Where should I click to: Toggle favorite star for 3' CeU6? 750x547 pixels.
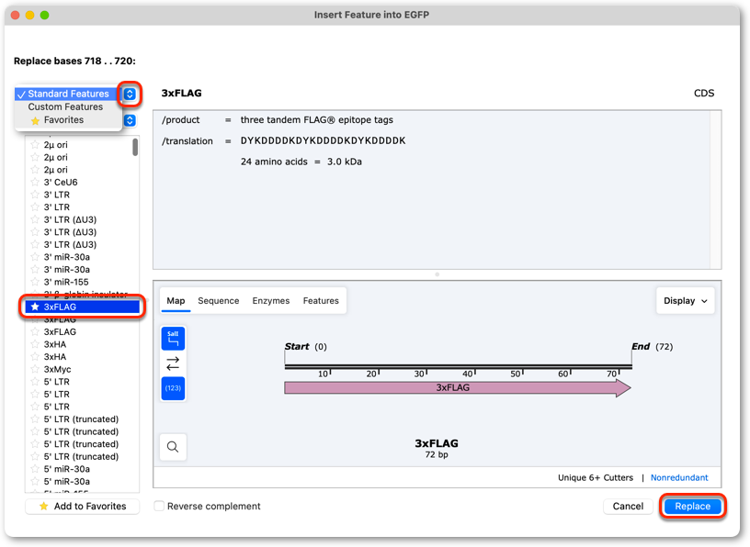35,182
